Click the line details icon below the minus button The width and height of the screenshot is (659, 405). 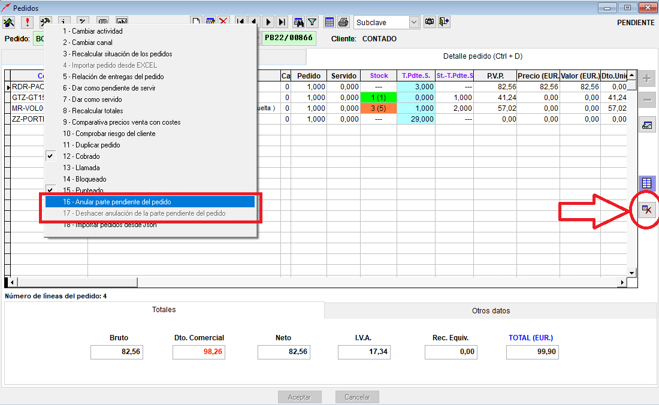[x=647, y=125]
